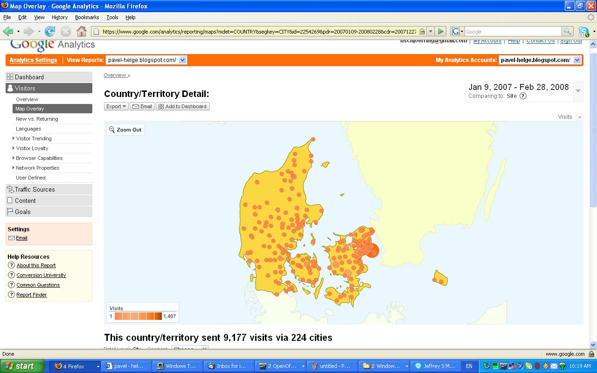597x373 pixels.
Task: Click the question icon beside Common Questions
Action: (x=12, y=285)
